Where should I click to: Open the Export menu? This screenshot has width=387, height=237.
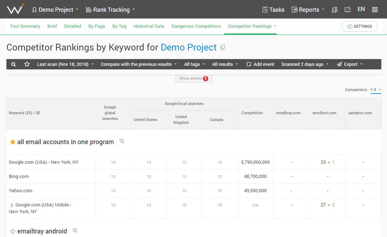click(x=350, y=64)
